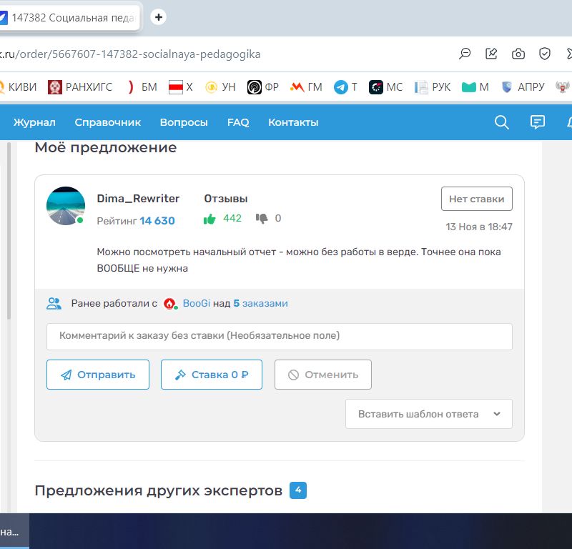Click the Dima_Rewriter profile avatar
This screenshot has height=549, width=572.
pos(66,206)
